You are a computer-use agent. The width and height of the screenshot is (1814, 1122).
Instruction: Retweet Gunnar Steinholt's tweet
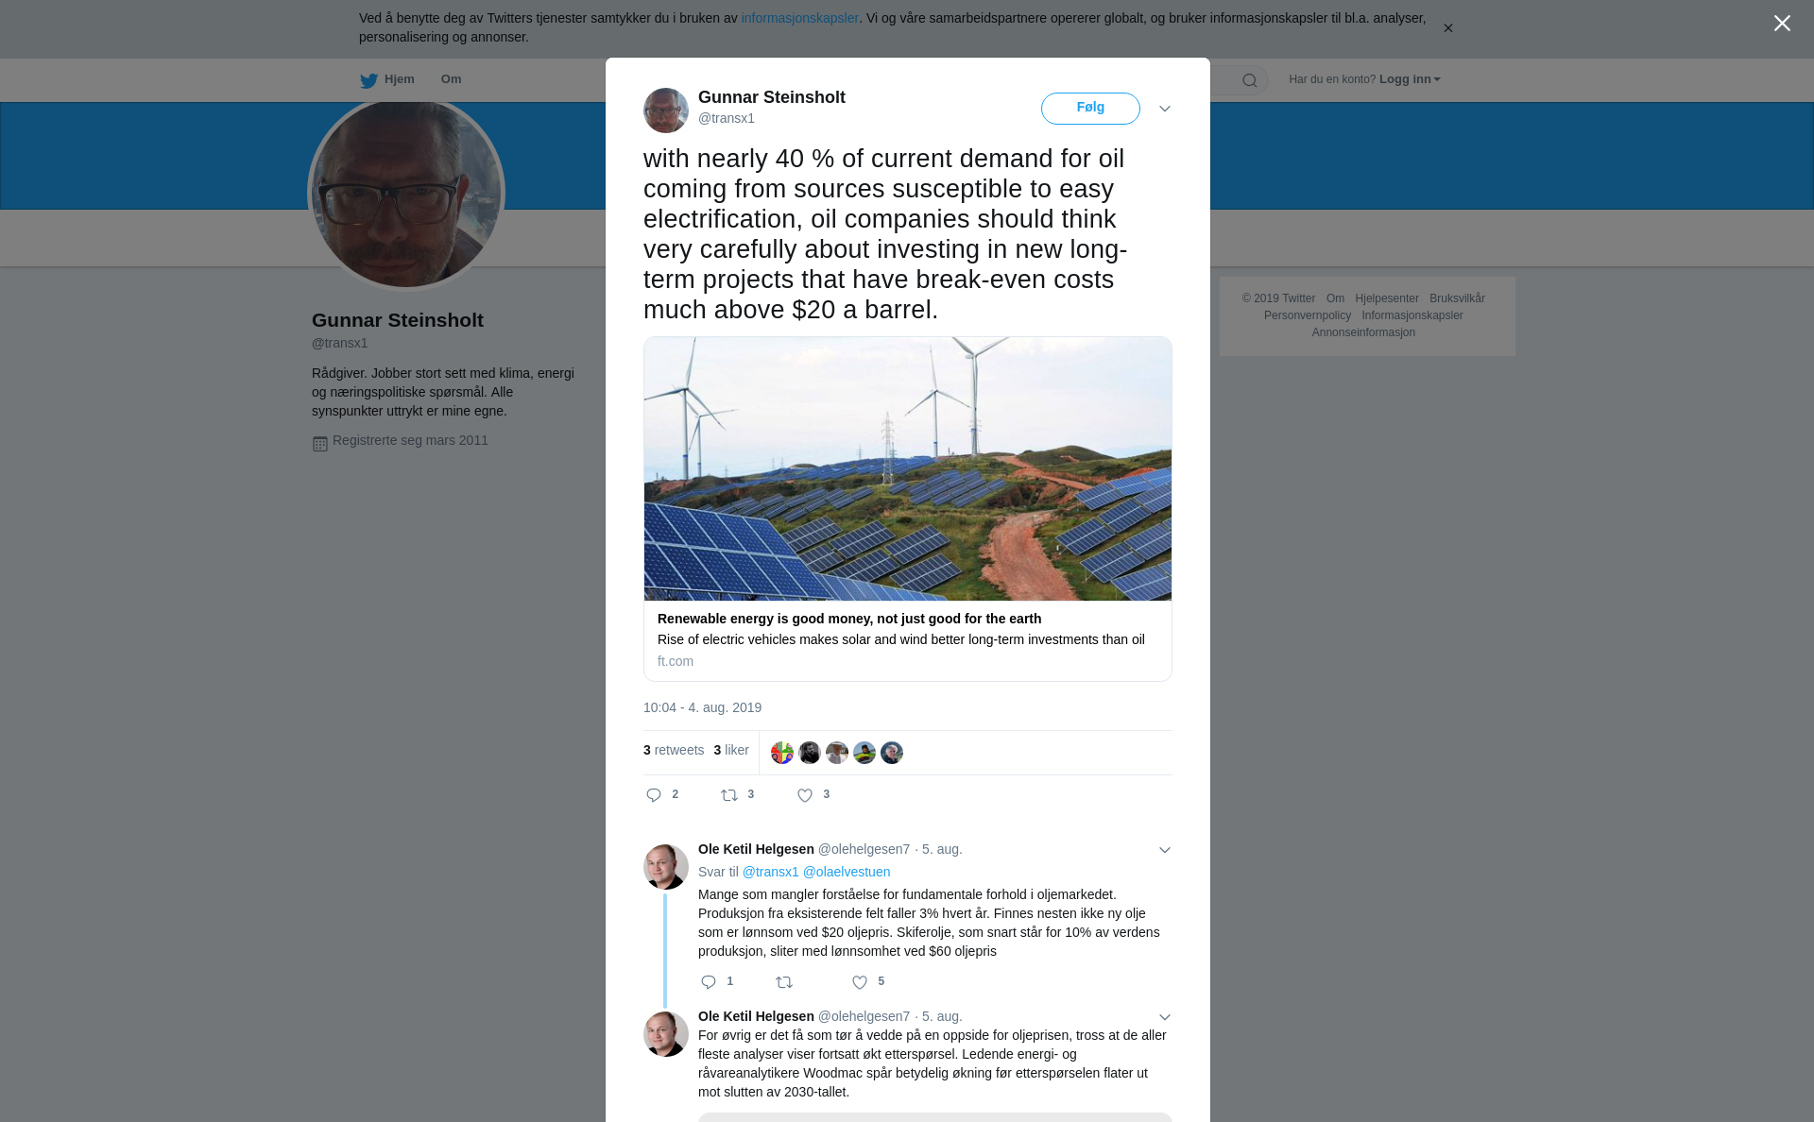[x=729, y=795]
